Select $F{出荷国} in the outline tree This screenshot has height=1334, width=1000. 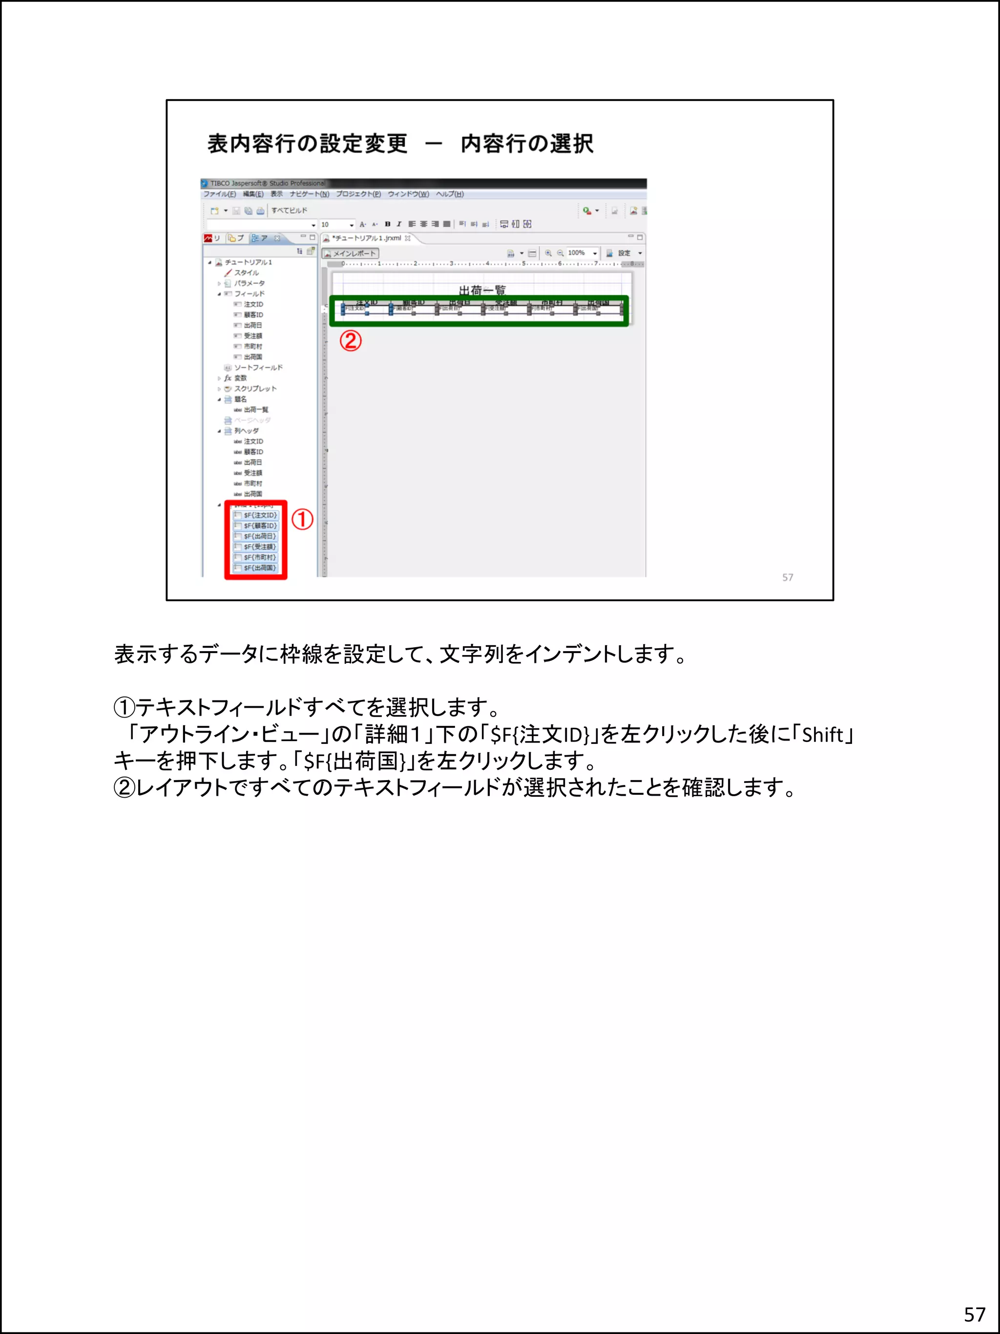pos(256,568)
